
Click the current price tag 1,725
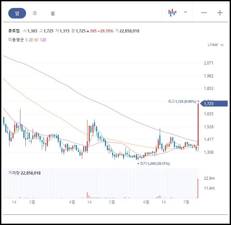pyautogui.click(x=214, y=103)
